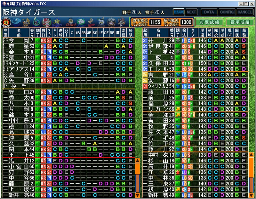Click the 回復 column header
Viewport: 256px width, 199px height.
(x=237, y=33)
